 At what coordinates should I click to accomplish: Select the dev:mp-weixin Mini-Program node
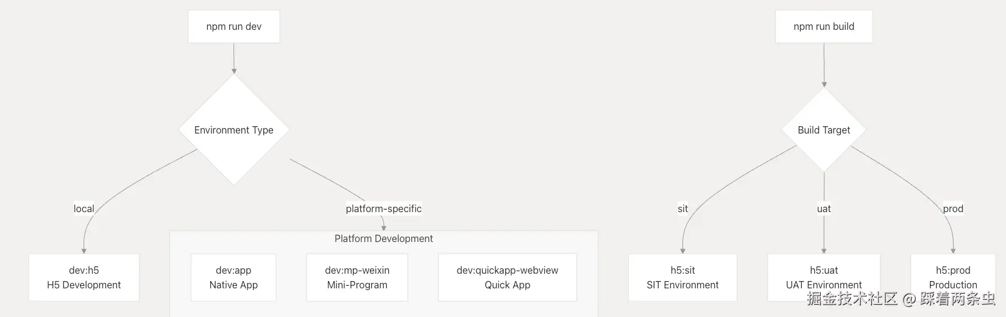click(x=357, y=277)
